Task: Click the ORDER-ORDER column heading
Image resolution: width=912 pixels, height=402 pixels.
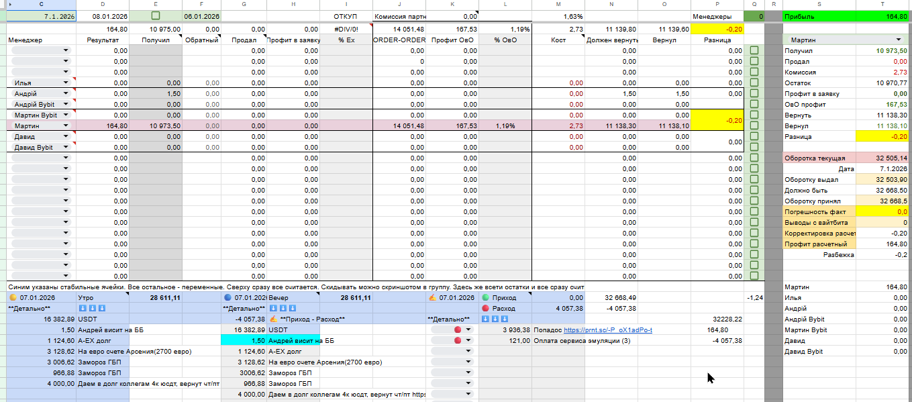Action: click(x=399, y=40)
